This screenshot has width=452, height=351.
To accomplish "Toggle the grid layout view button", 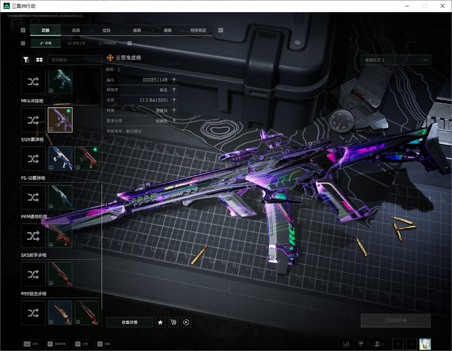I will pyautogui.click(x=39, y=60).
